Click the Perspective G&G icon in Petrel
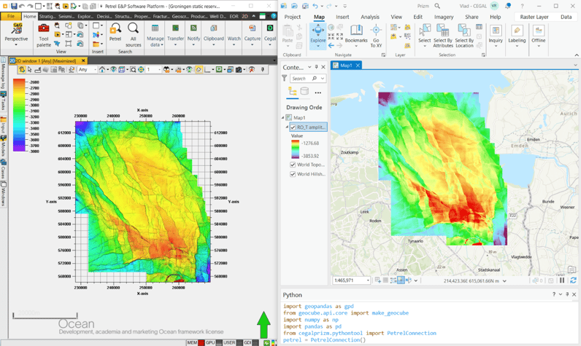The height and width of the screenshot is (346, 581). [x=17, y=29]
